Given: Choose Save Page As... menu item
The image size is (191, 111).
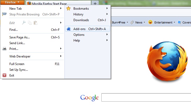Looking at the screenshot, I should [32, 37].
